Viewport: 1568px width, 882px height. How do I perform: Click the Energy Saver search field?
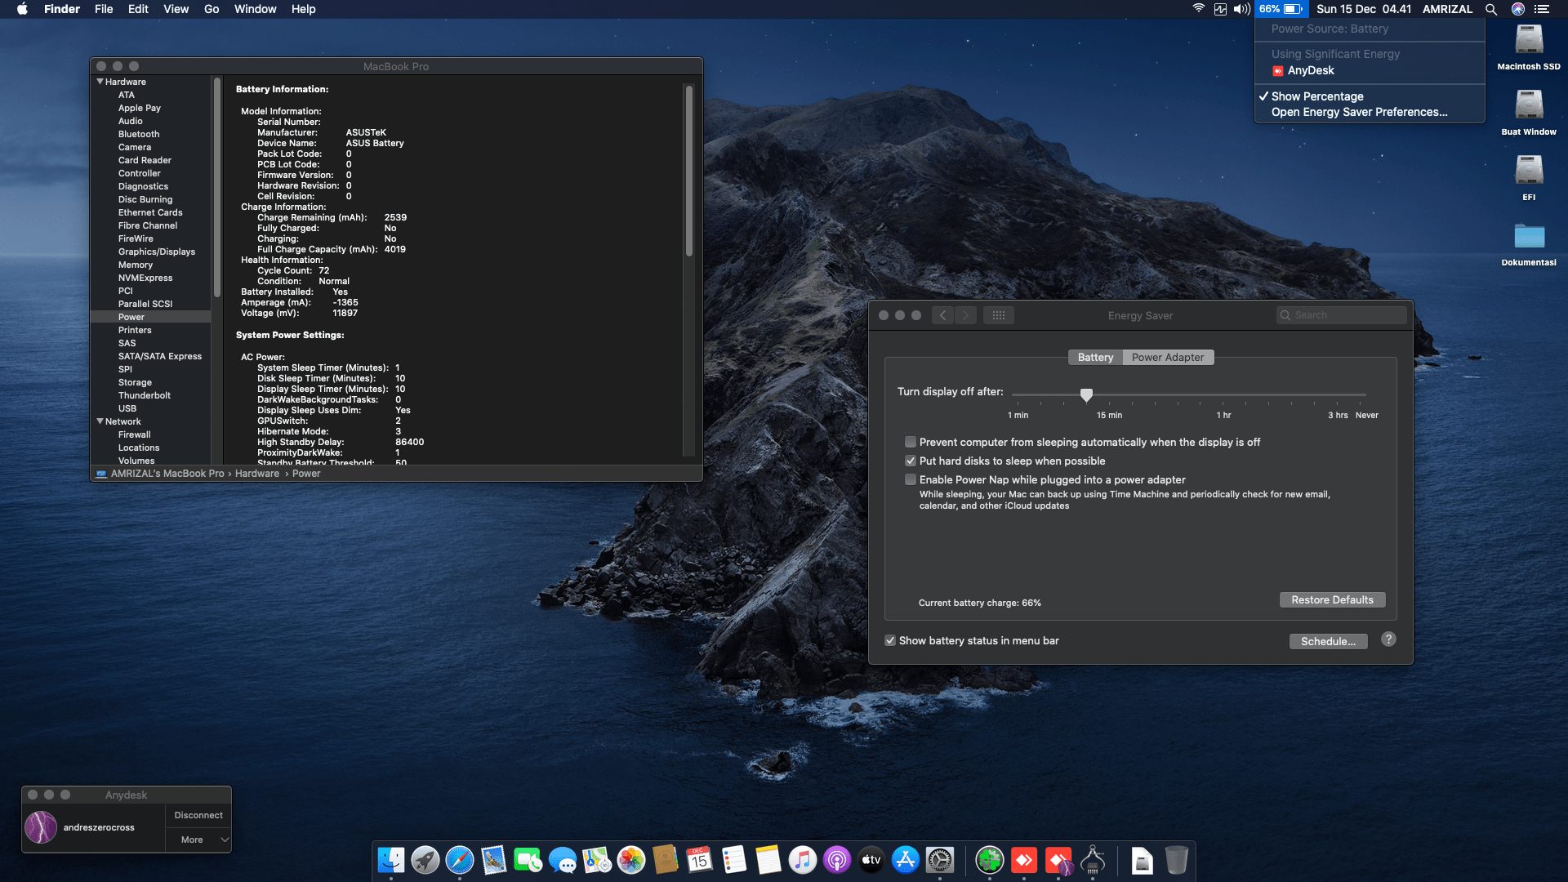coord(1342,314)
